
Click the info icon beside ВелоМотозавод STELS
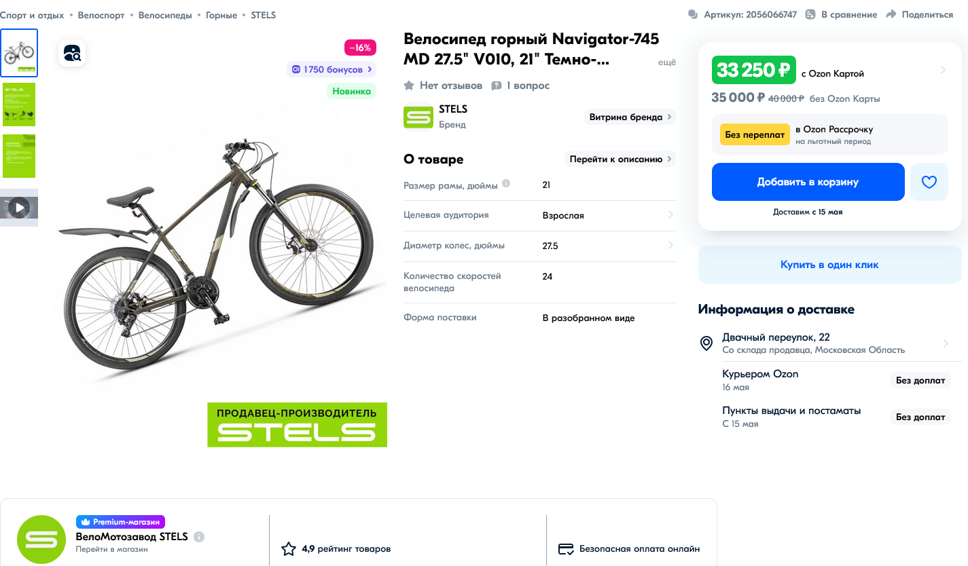pos(199,537)
